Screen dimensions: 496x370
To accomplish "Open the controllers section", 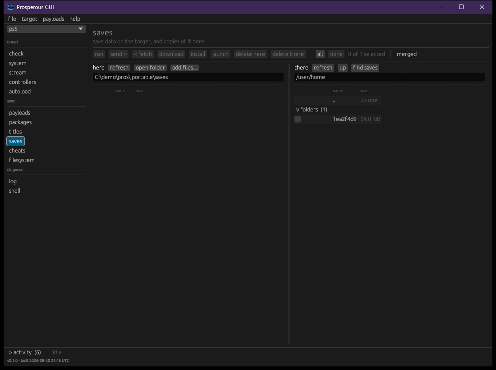I will pos(23,82).
